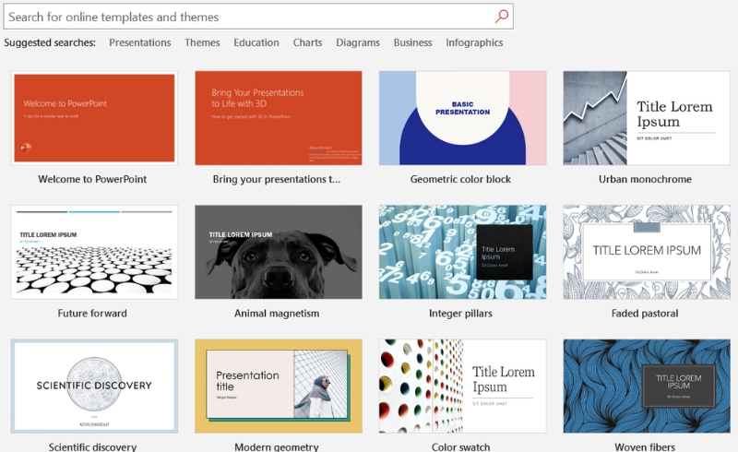Select the Faded pastoral template thumbnail

pyautogui.click(x=647, y=252)
